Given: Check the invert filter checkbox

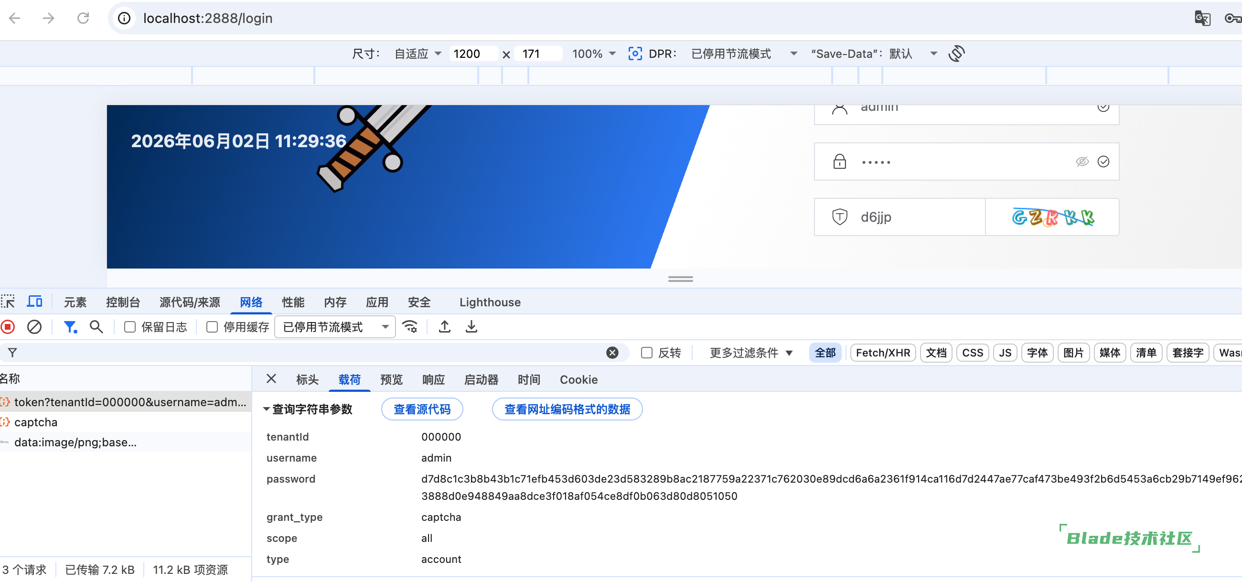Looking at the screenshot, I should point(646,353).
